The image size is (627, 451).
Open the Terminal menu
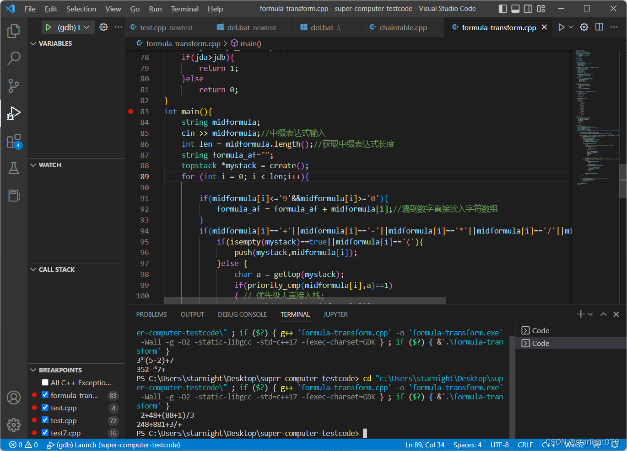tap(184, 9)
